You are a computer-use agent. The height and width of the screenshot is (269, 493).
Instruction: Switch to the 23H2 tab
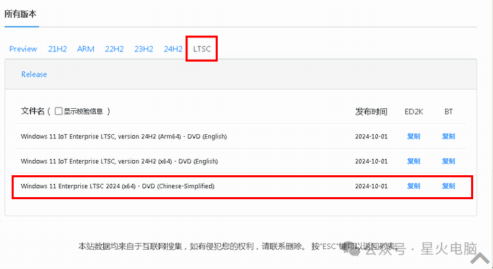[x=144, y=49]
